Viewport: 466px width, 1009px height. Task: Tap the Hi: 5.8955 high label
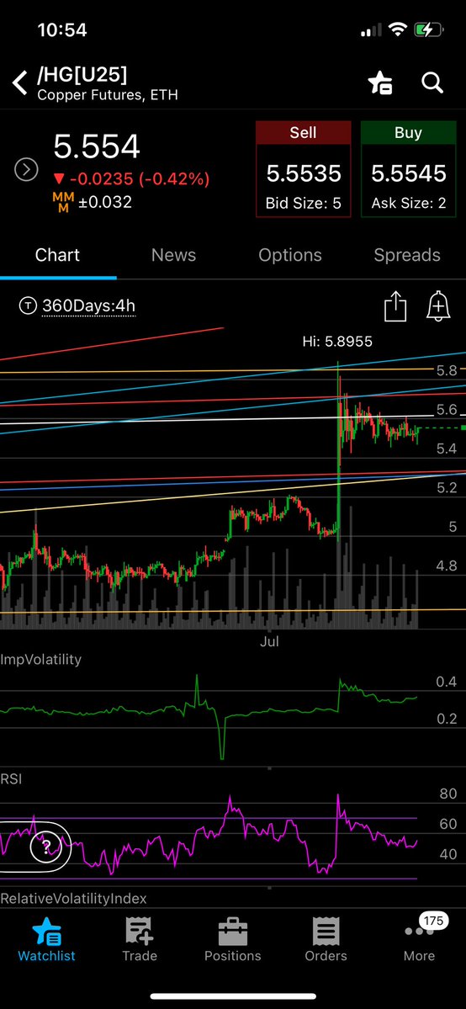337,342
